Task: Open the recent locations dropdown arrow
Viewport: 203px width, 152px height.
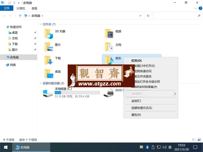Action: tap(16, 16)
